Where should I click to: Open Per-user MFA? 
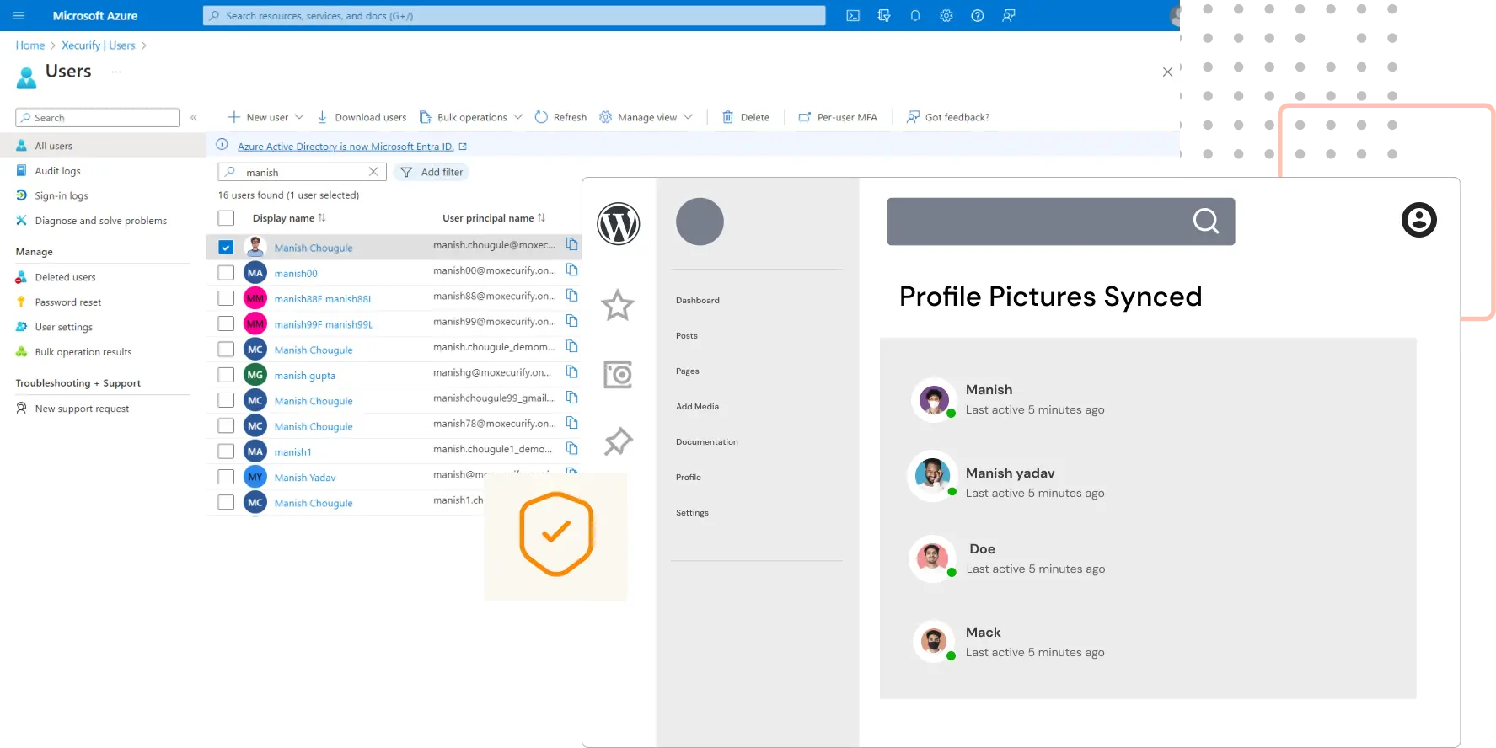point(838,117)
